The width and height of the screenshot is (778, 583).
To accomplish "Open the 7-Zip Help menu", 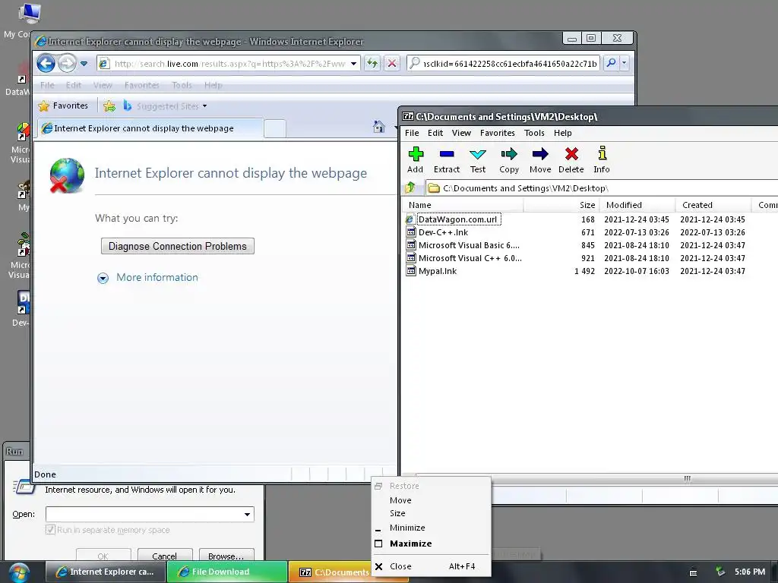I will click(563, 133).
